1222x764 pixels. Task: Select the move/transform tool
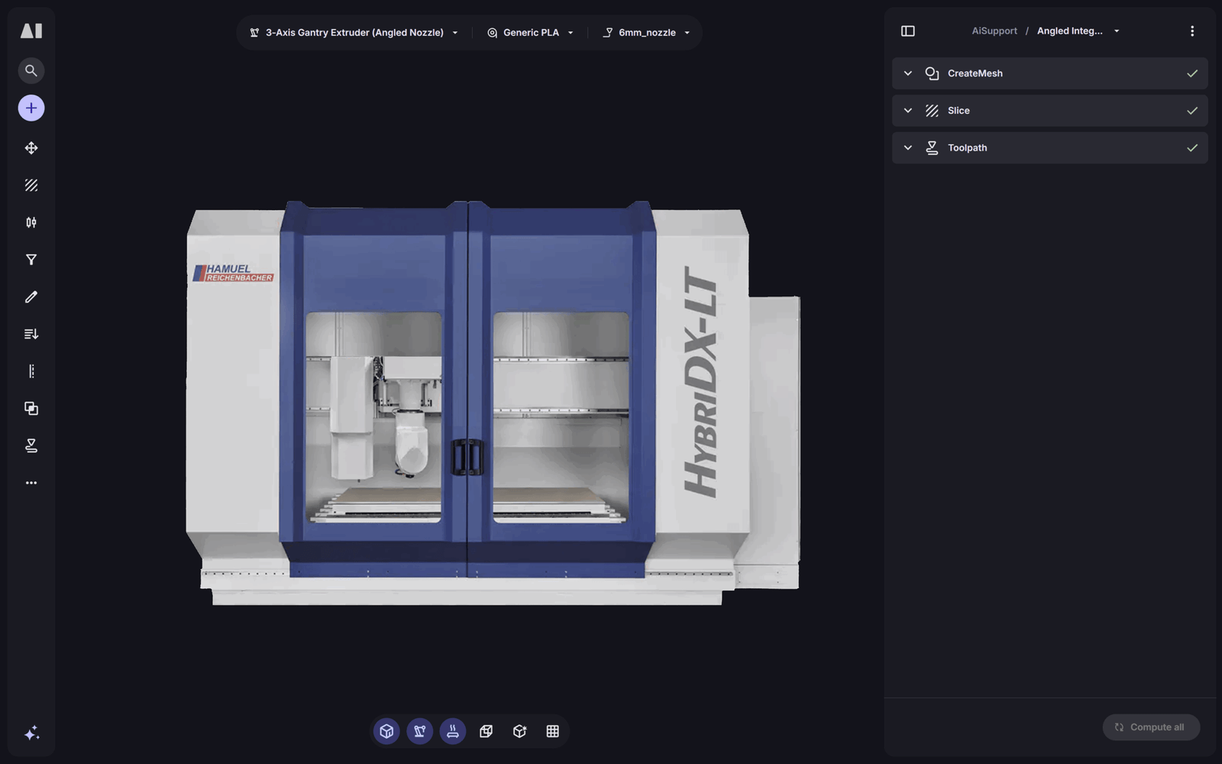point(31,147)
